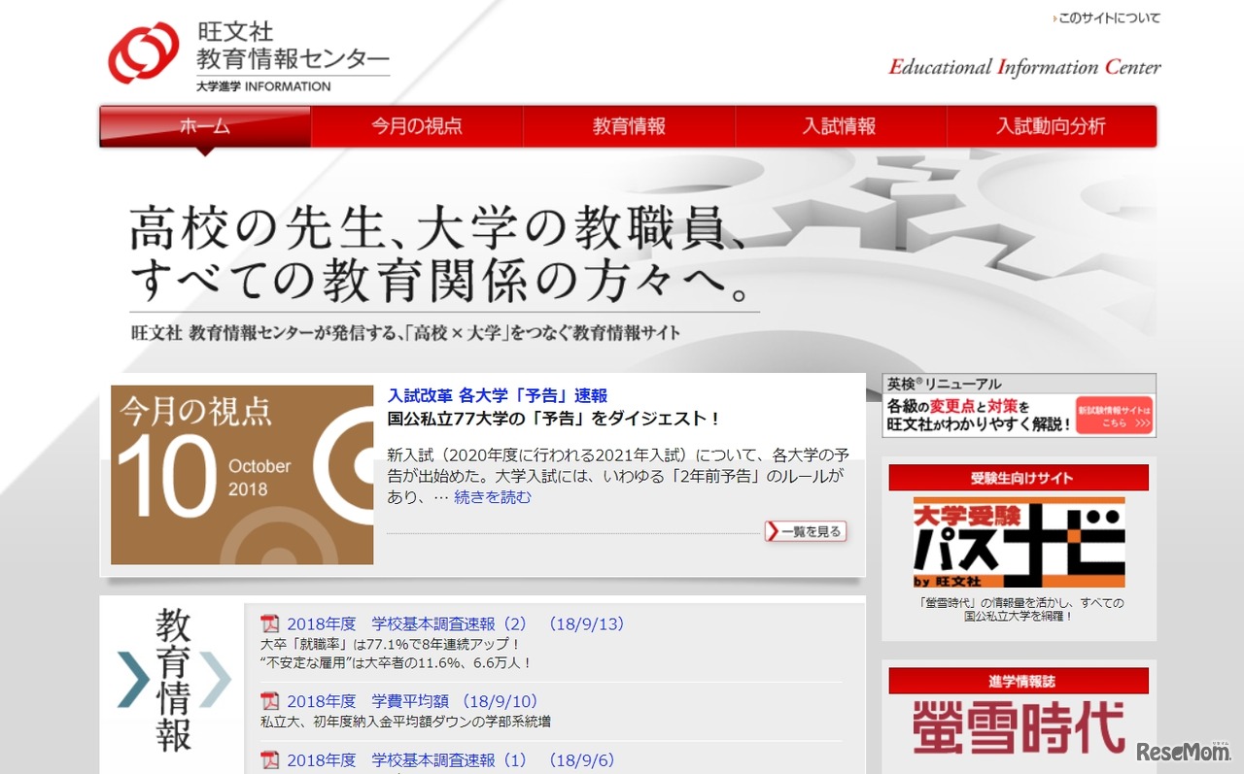
Task: Open the 今月の視点 menu tab
Action: coord(417,126)
